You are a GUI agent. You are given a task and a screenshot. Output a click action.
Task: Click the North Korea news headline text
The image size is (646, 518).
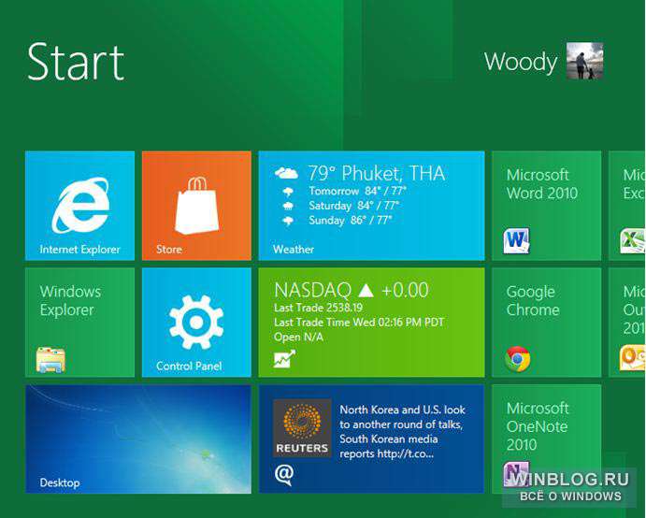pos(403,432)
